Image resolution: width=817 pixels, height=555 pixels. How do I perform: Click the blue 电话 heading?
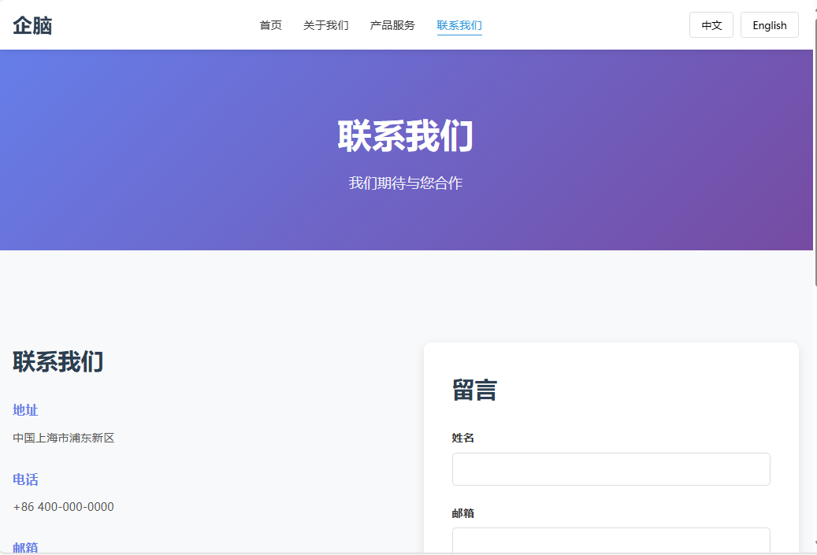click(25, 479)
